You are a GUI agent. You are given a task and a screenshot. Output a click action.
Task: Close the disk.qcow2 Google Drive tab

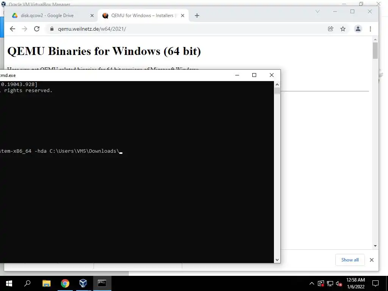[92, 16]
